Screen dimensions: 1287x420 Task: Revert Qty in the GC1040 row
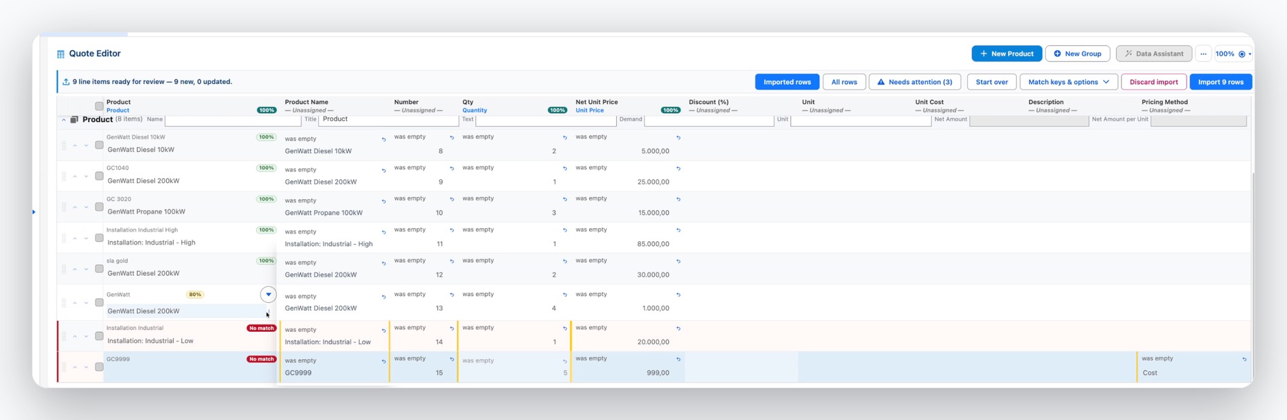tap(565, 169)
